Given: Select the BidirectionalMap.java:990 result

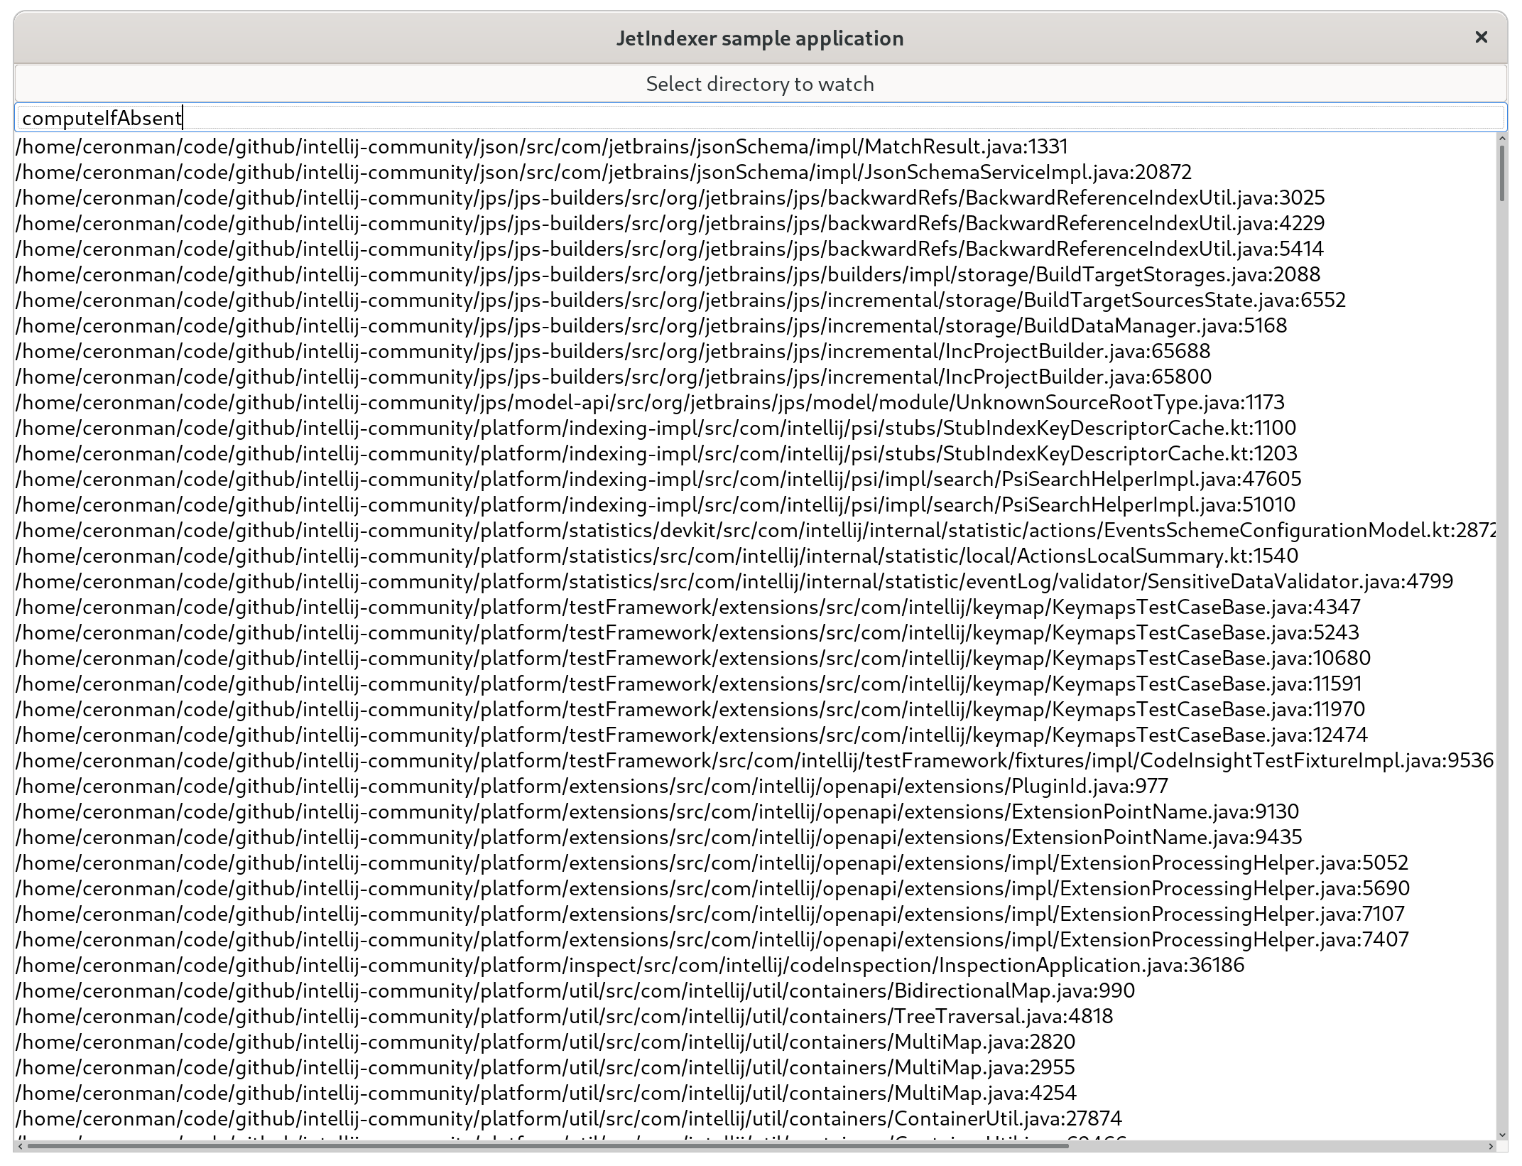Looking at the screenshot, I should 575,991.
